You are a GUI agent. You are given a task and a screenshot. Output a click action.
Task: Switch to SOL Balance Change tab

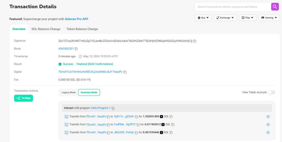pyautogui.click(x=46, y=29)
